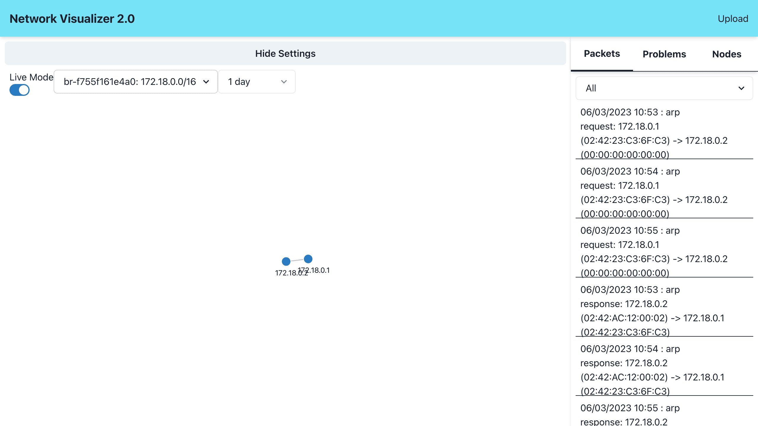758x426 pixels.
Task: Select the 172.18.0.2 node circle
Action: (286, 261)
